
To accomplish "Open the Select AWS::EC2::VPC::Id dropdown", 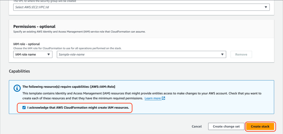I will [139, 7].
